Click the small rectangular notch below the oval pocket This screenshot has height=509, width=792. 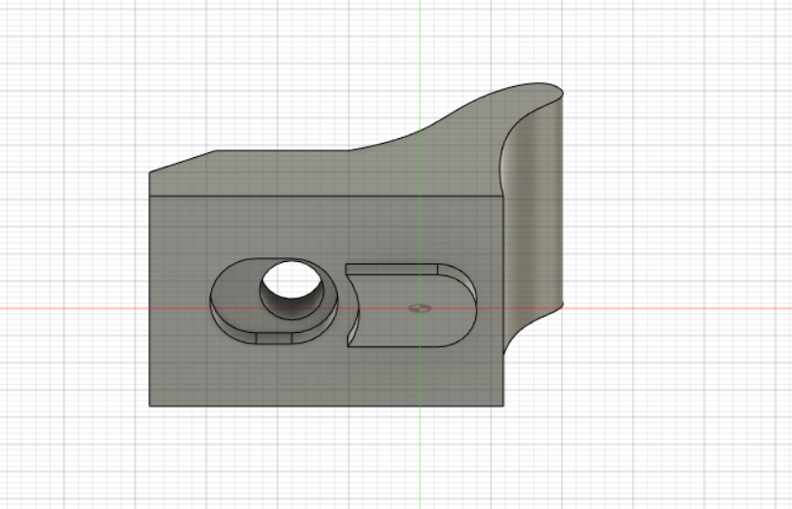(273, 338)
